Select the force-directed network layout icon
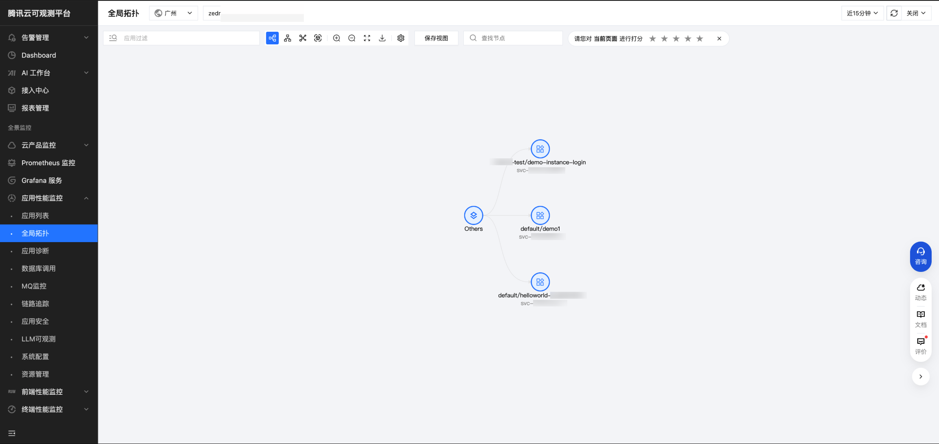This screenshot has width=939, height=444. pos(302,38)
